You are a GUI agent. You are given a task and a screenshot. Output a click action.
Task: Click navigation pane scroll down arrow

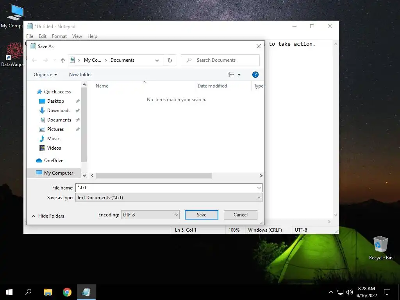tap(84, 175)
